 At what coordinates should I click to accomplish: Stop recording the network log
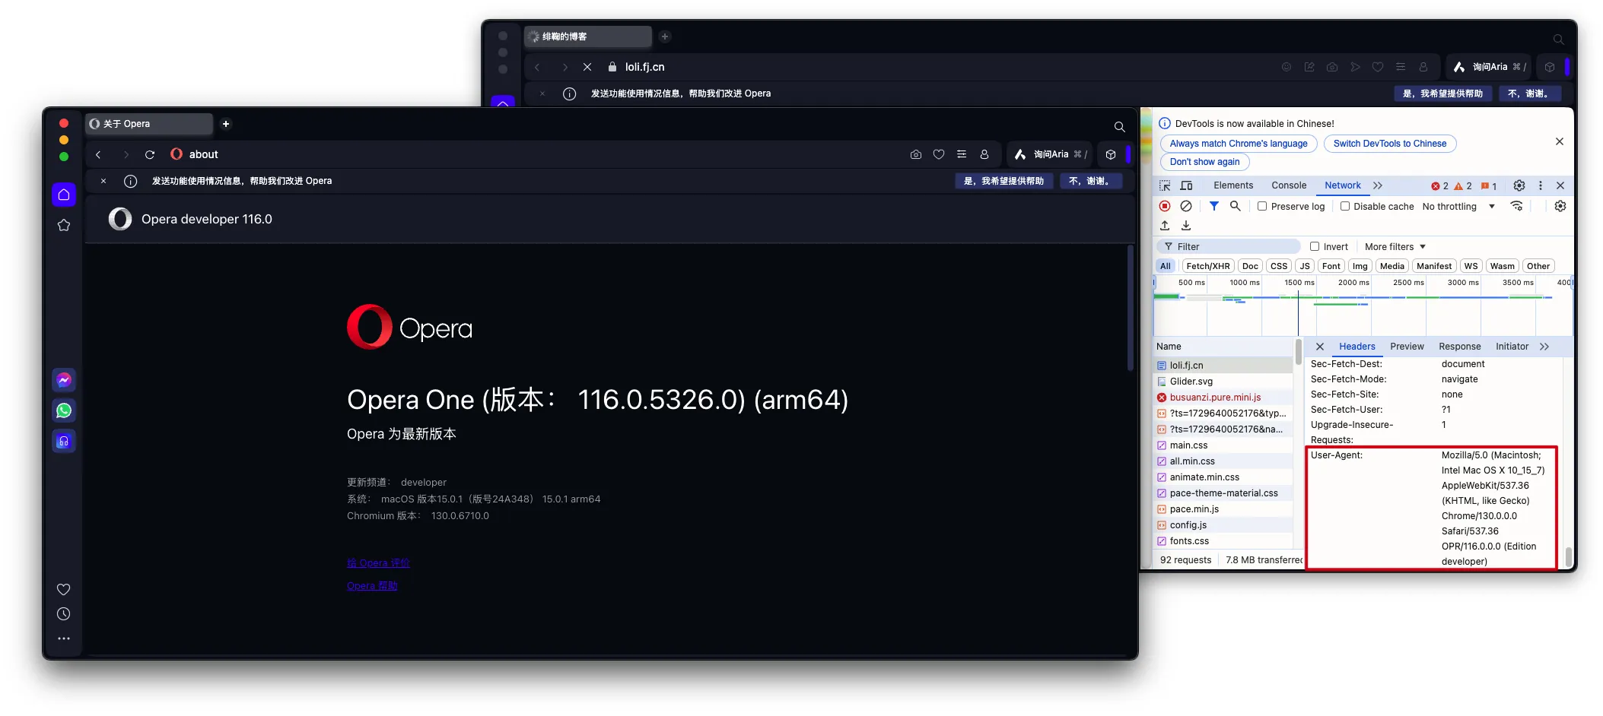pyautogui.click(x=1165, y=206)
